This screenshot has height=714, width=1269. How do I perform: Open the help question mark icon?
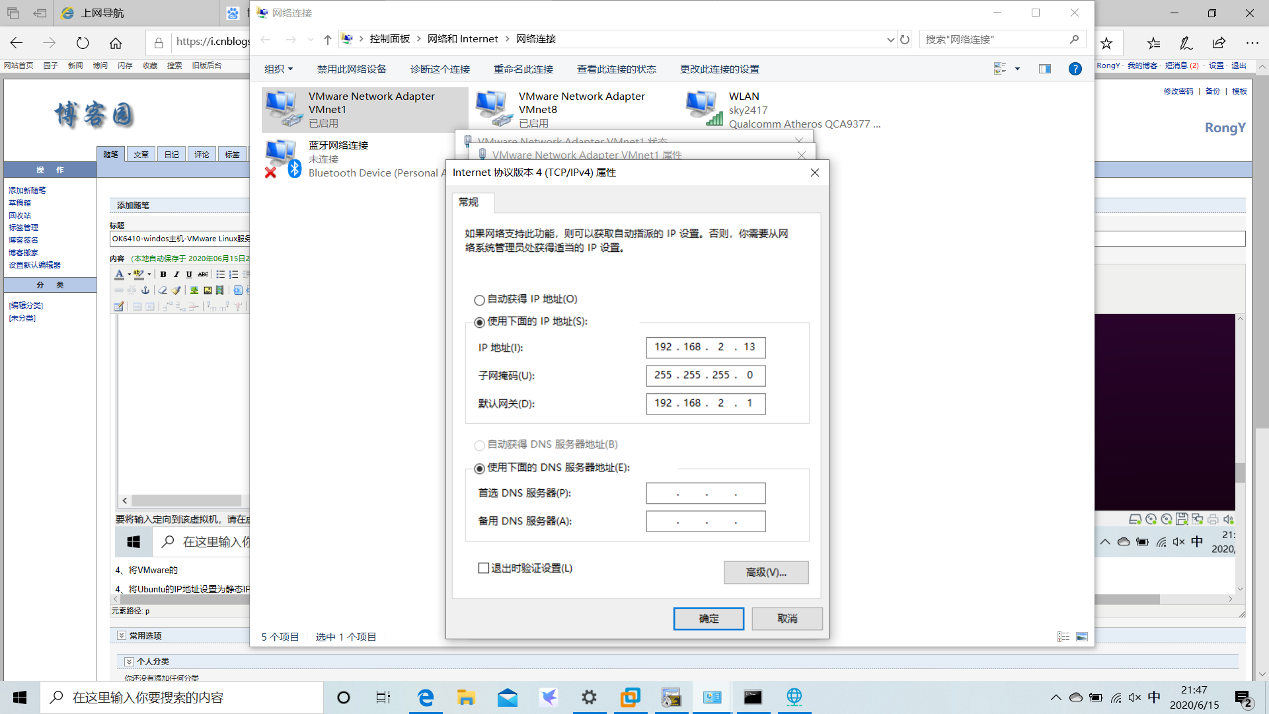1075,69
